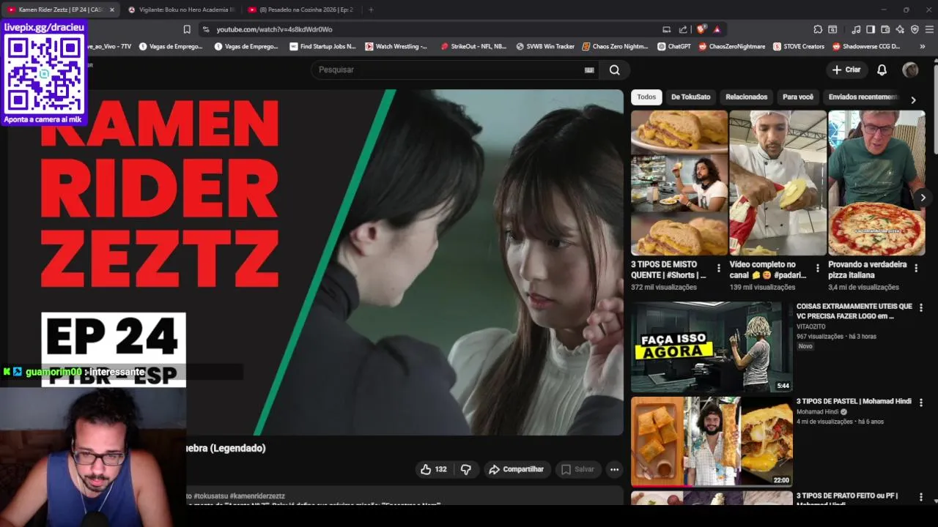This screenshot has width=938, height=527.
Task: Open YouTube notifications bell
Action: [882, 70]
